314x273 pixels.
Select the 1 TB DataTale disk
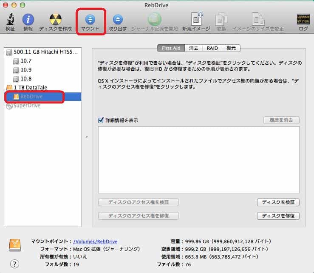pos(42,87)
